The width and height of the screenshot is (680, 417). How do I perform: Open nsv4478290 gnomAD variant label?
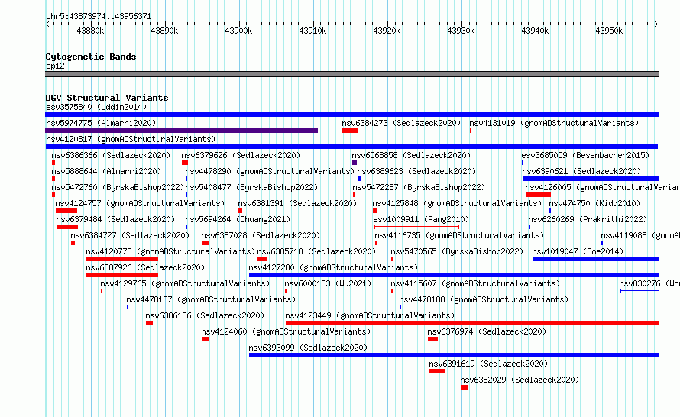click(270, 171)
